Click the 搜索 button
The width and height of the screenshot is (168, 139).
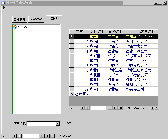pyautogui.click(x=69, y=123)
